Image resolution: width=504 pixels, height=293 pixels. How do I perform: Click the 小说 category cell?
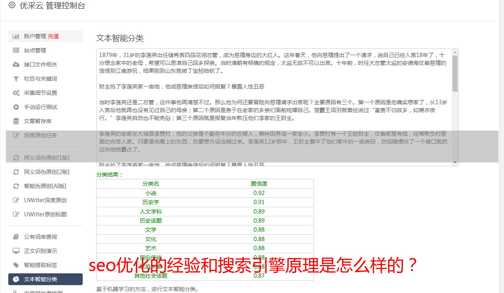pyautogui.click(x=151, y=193)
